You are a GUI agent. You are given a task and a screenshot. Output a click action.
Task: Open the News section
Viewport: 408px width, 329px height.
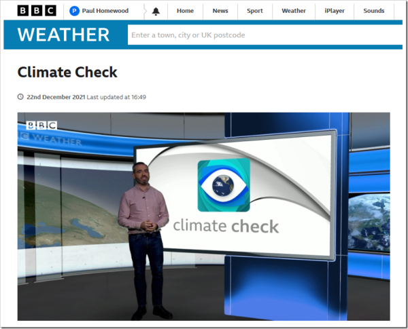click(x=220, y=11)
